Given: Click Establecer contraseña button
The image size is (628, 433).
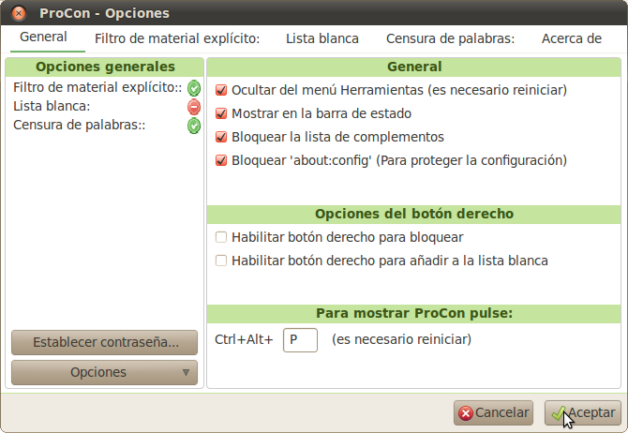Looking at the screenshot, I should 105,342.
